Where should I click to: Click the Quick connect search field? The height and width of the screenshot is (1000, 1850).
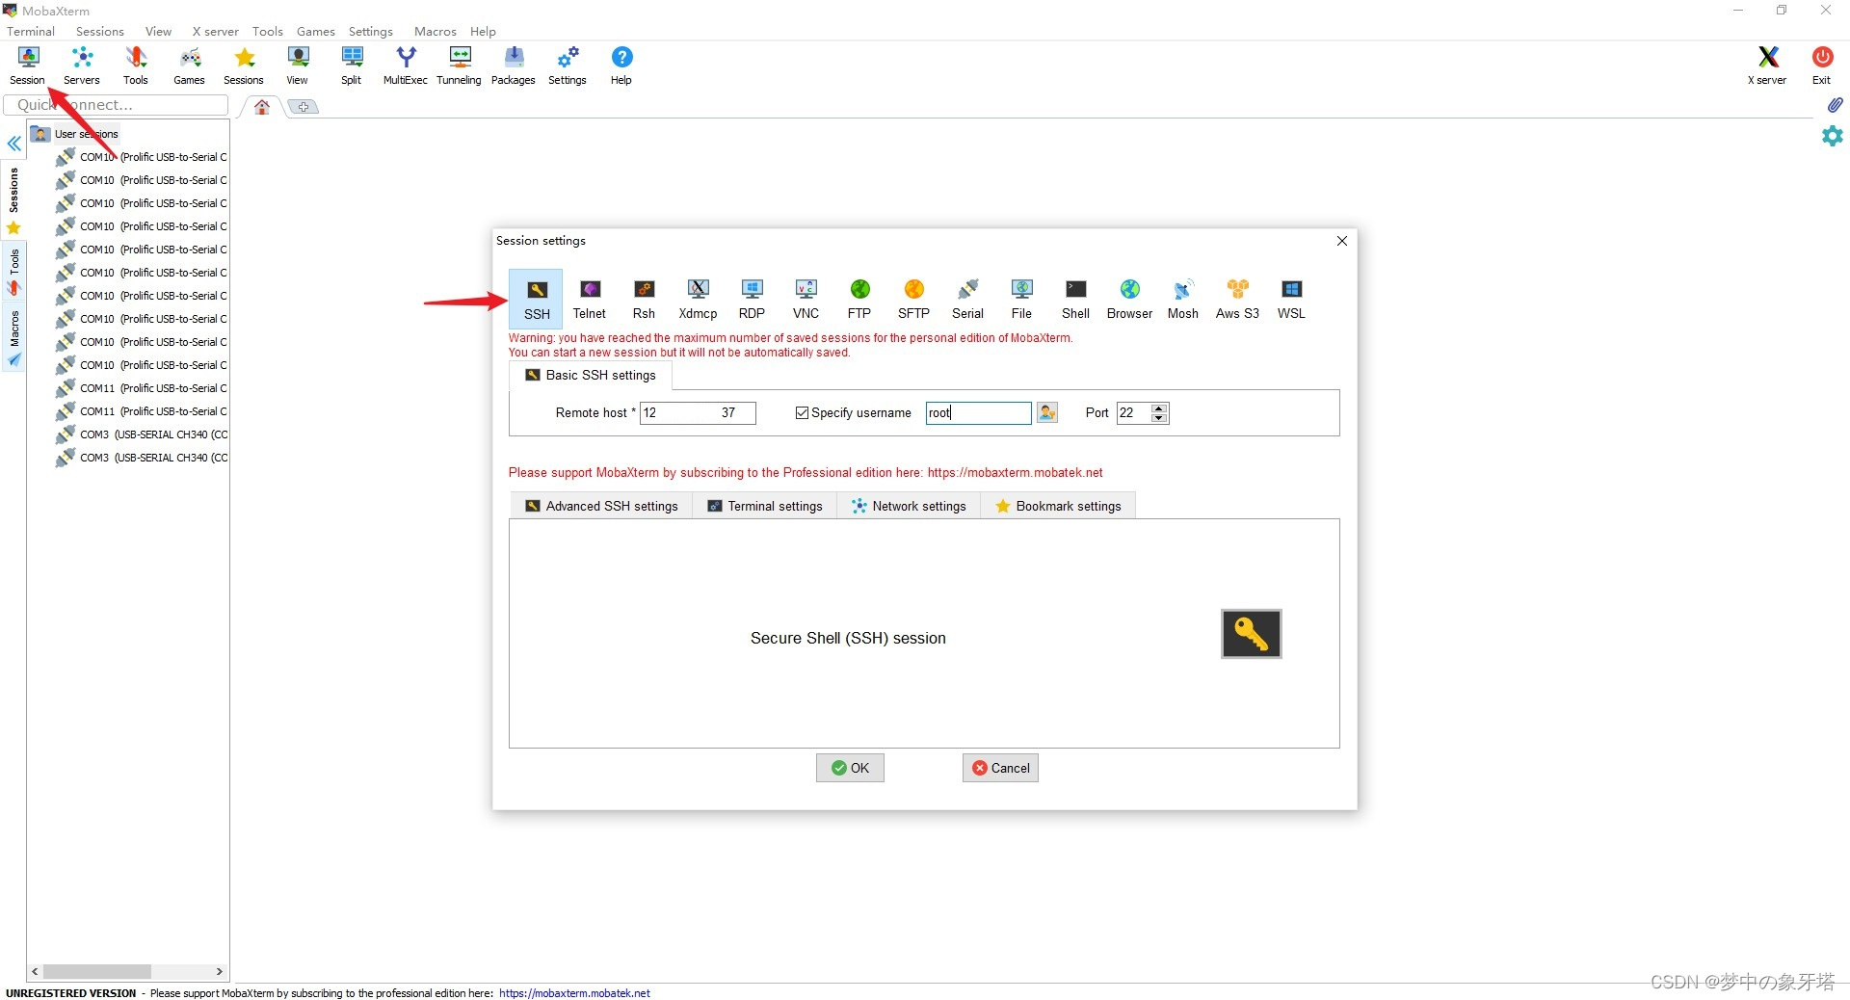(116, 105)
